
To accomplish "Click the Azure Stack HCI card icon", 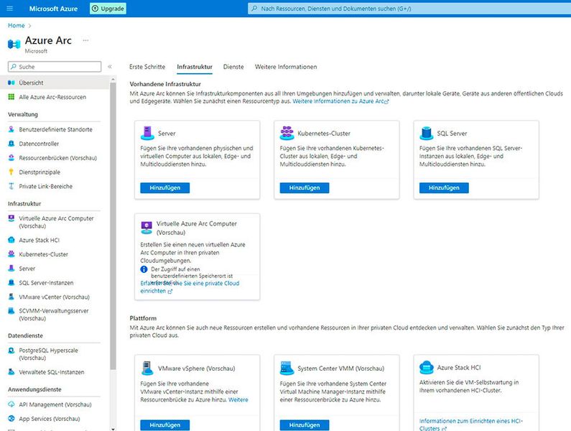I will tap(427, 368).
